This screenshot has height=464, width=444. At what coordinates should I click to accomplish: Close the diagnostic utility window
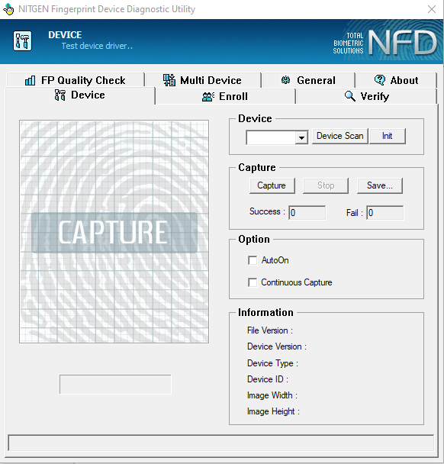(432, 9)
